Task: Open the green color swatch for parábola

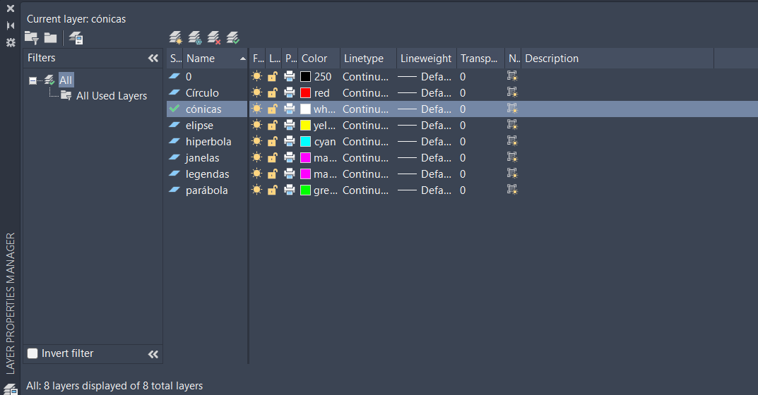Action: (x=305, y=190)
